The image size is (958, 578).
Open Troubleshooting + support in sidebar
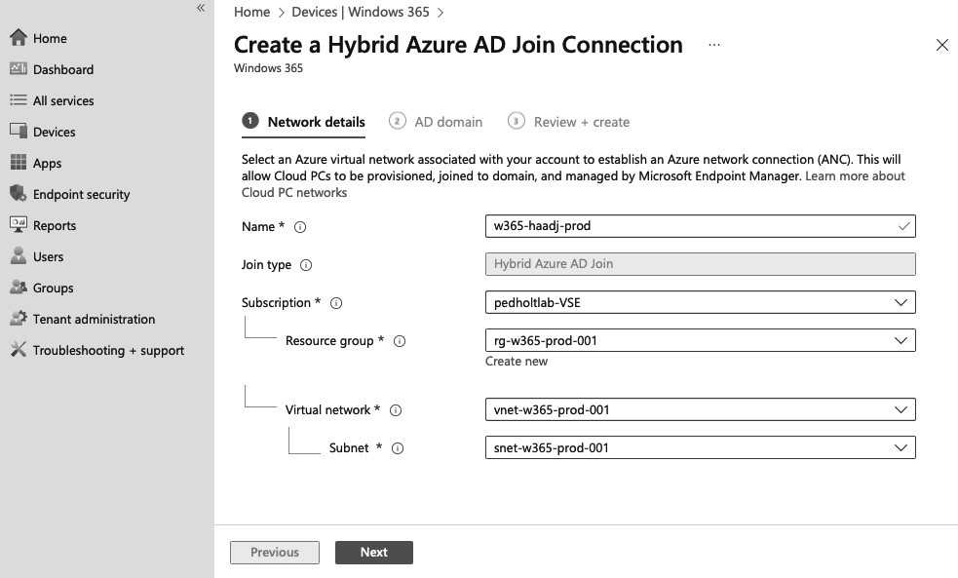coord(108,350)
